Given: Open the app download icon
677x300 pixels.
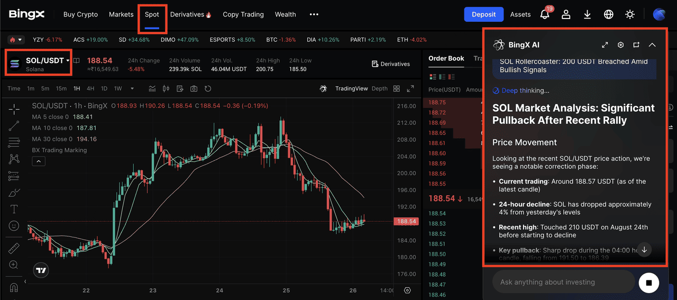Looking at the screenshot, I should pos(587,14).
